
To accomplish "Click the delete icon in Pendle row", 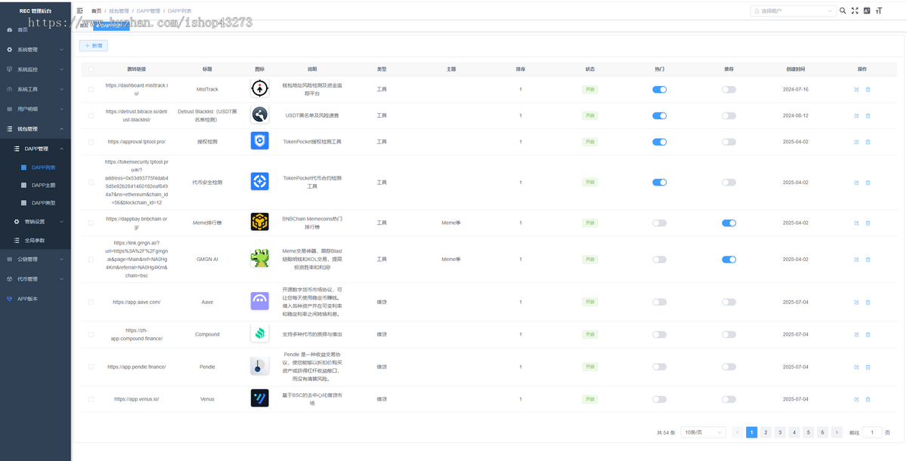I will 868,367.
